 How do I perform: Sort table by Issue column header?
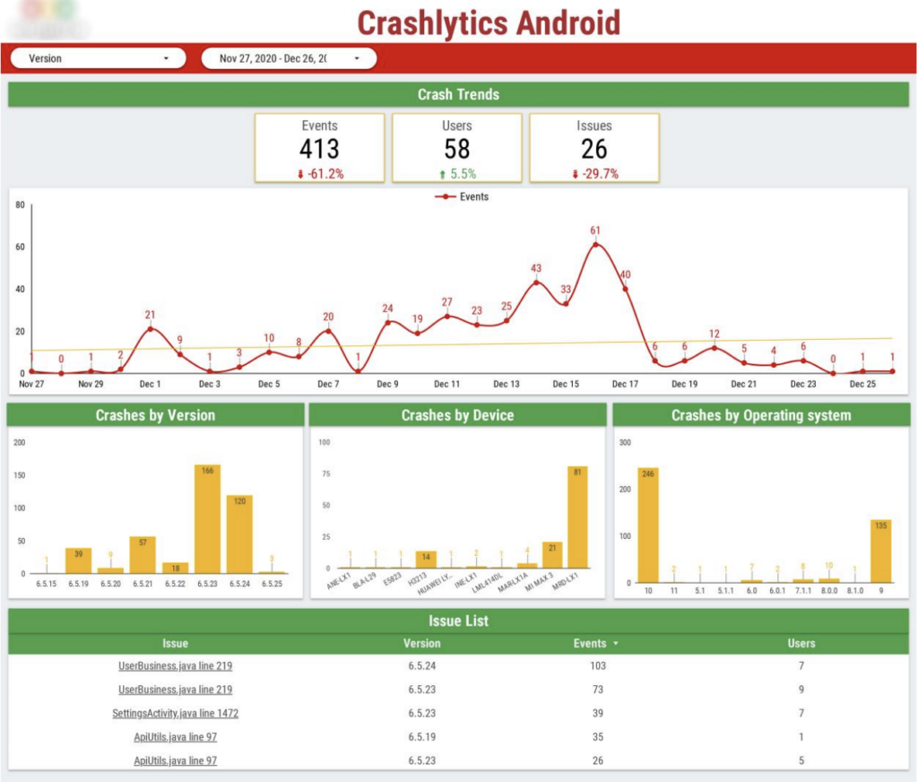point(175,643)
